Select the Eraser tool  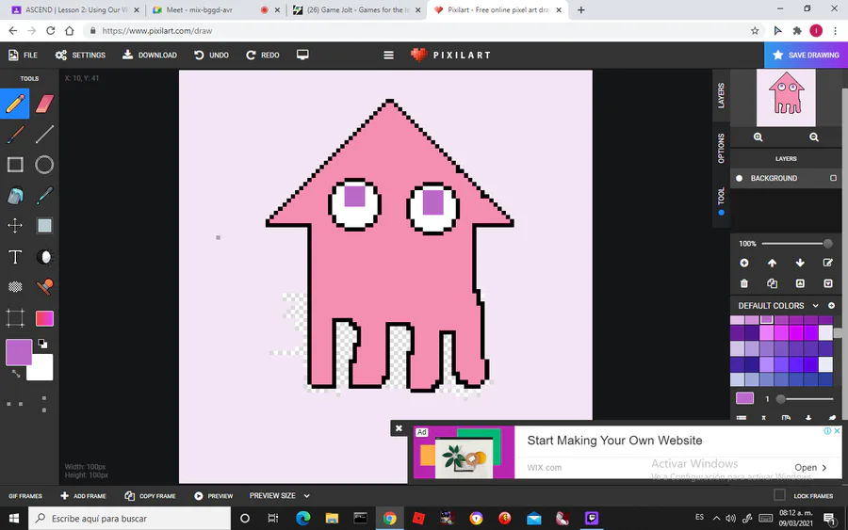tap(44, 104)
